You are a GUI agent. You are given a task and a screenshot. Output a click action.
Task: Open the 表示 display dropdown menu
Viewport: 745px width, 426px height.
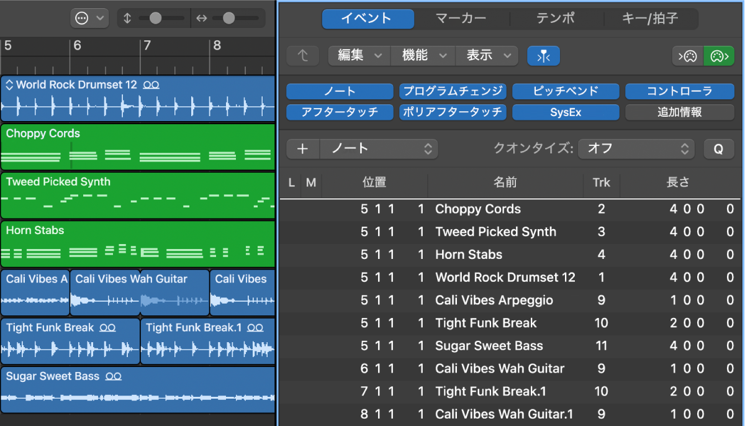tap(487, 55)
